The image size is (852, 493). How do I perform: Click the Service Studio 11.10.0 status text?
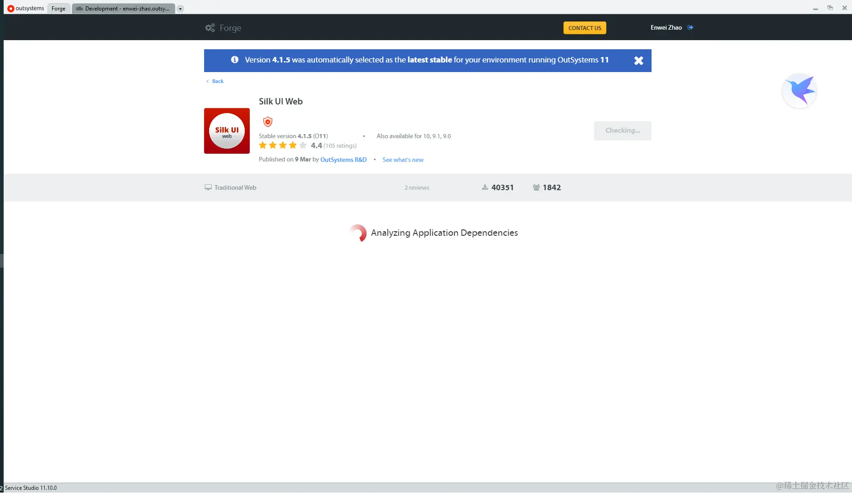[31, 488]
